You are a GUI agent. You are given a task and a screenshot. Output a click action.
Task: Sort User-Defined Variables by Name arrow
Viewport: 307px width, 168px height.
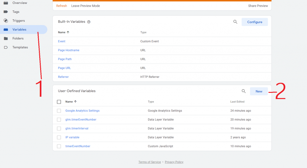[x=75, y=101]
